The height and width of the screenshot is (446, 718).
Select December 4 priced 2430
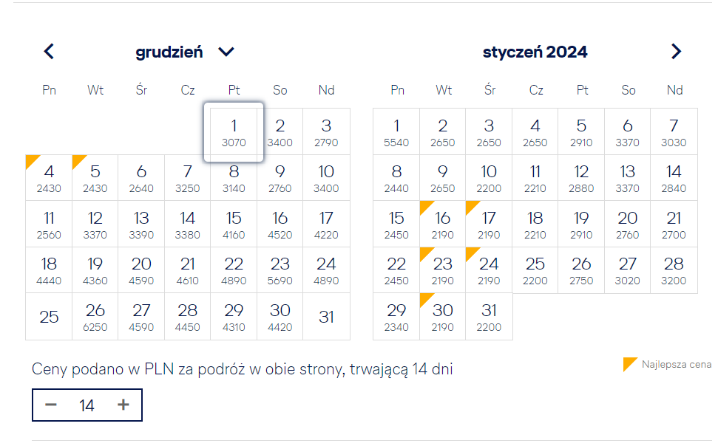tap(49, 178)
